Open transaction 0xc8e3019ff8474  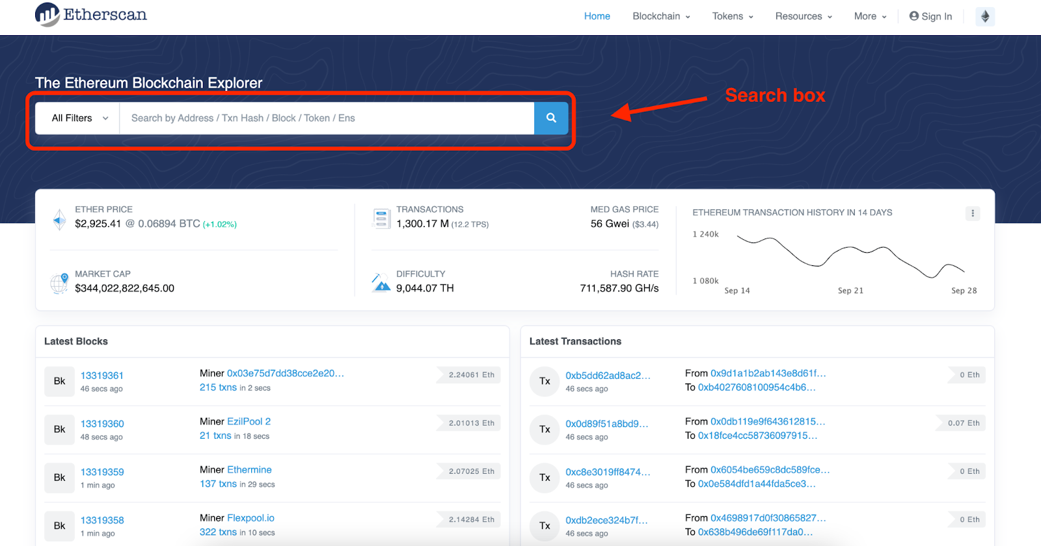point(608,472)
